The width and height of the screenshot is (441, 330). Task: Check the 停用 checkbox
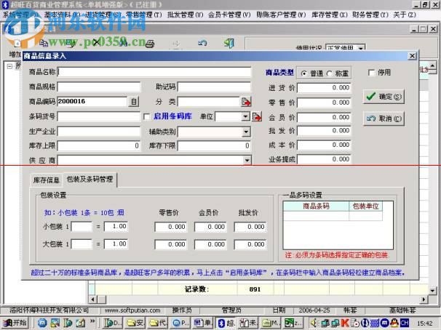[372, 73]
